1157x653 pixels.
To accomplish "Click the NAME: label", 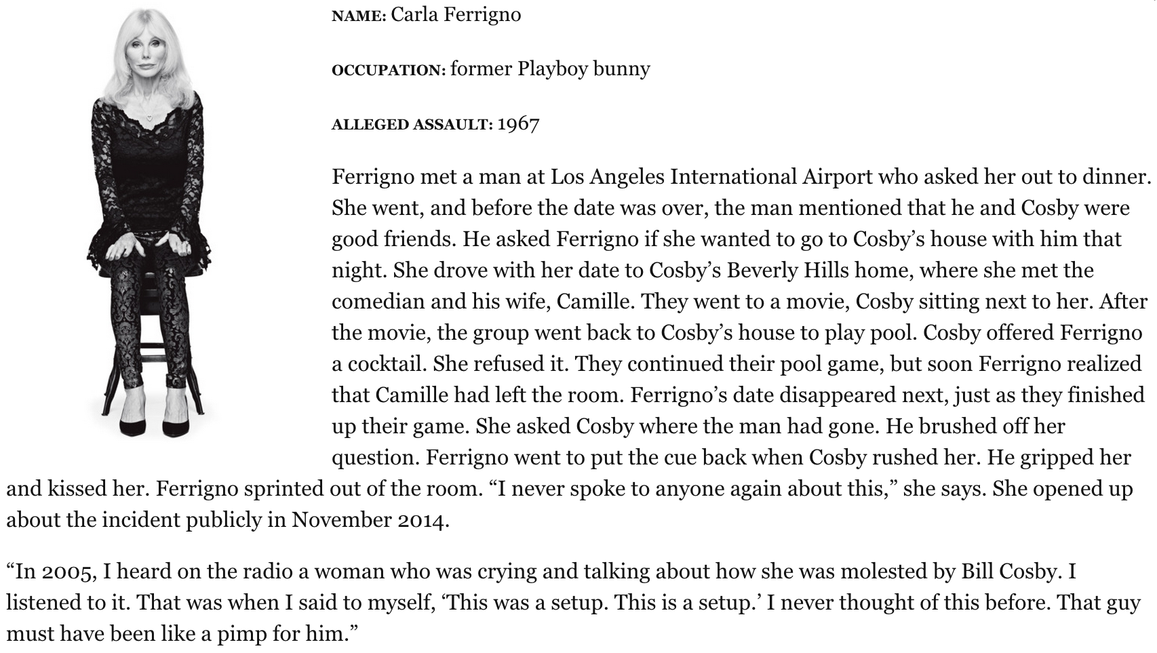I will (359, 16).
